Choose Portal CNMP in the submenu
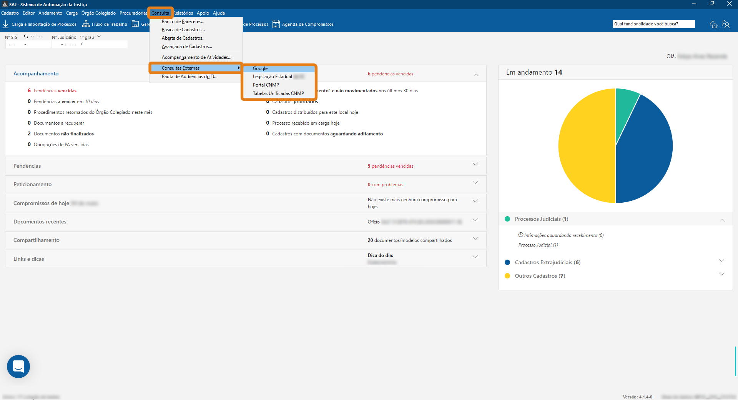 click(279, 85)
